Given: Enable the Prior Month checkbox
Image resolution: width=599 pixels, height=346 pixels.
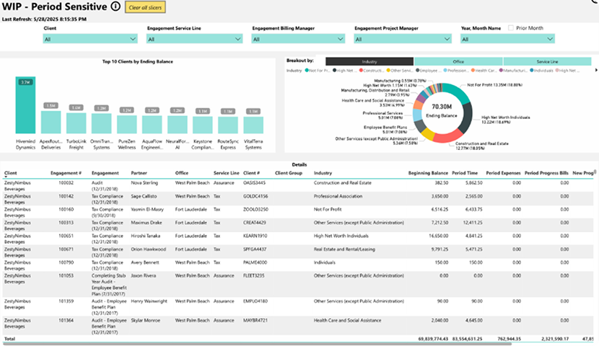Looking at the screenshot, I should (x=512, y=28).
